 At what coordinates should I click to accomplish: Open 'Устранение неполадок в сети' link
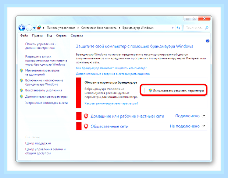point(46,103)
